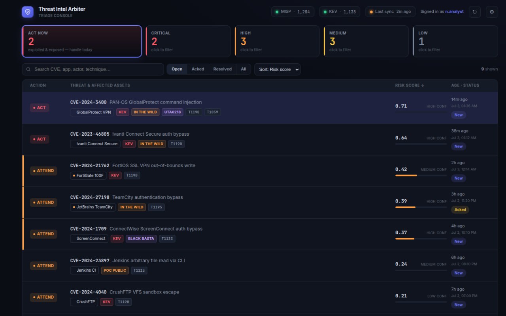Switch to the Acked status tab
The image size is (506, 316).
pos(198,69)
